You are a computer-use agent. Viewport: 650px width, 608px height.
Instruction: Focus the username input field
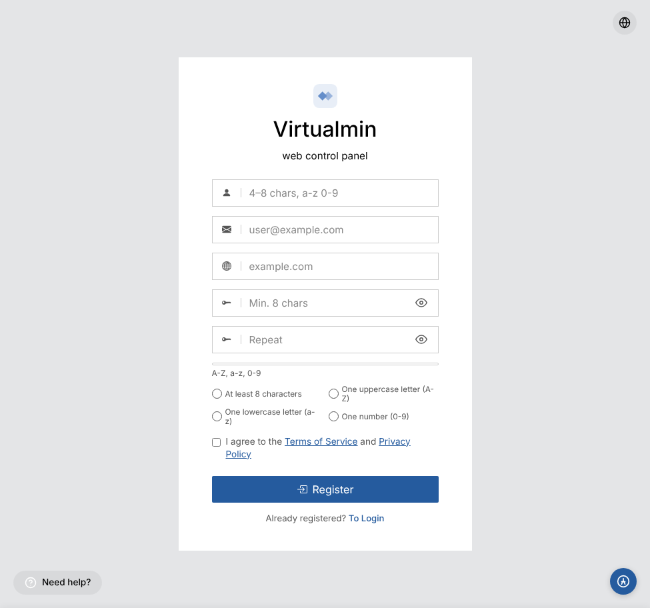325,193
